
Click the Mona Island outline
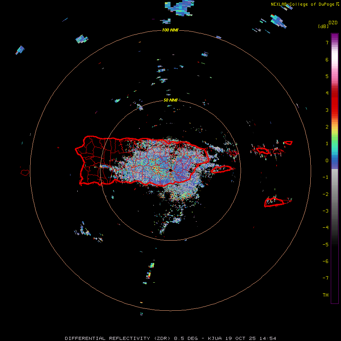pos(25,173)
